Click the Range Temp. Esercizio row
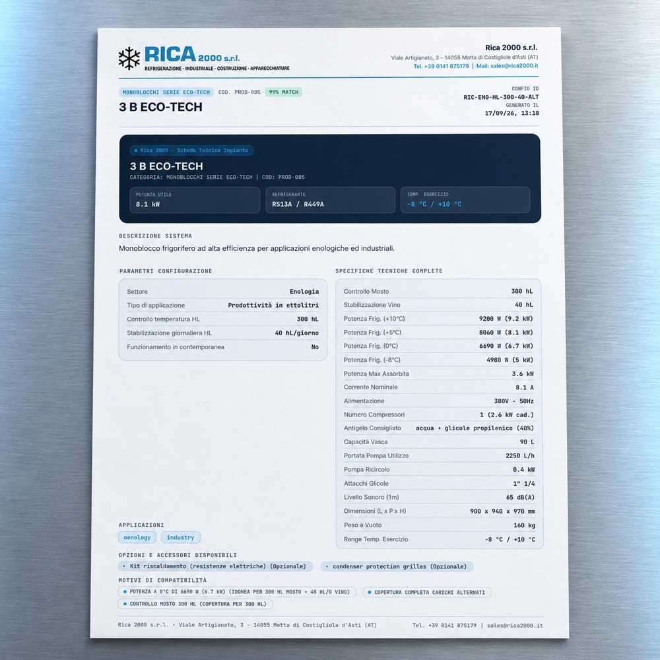 pyautogui.click(x=438, y=539)
